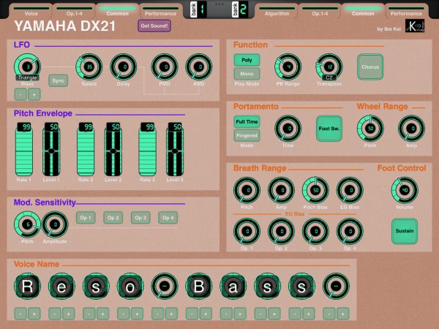Click the EG Bias Op. 4 knob

pyautogui.click(x=350, y=231)
